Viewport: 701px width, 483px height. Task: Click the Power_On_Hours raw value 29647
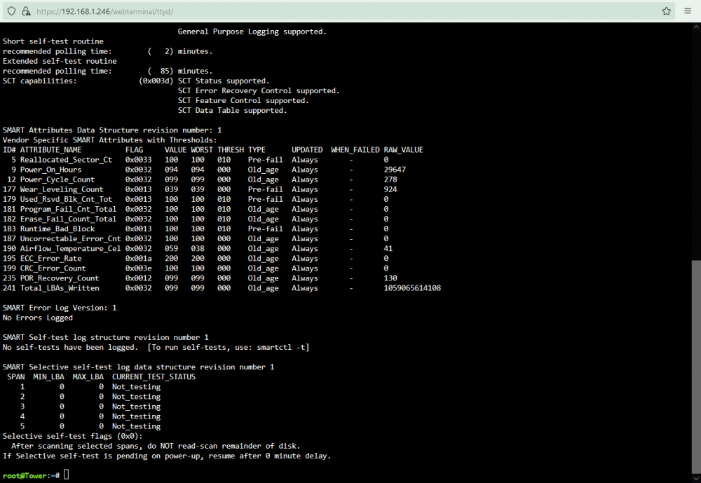[x=395, y=170]
